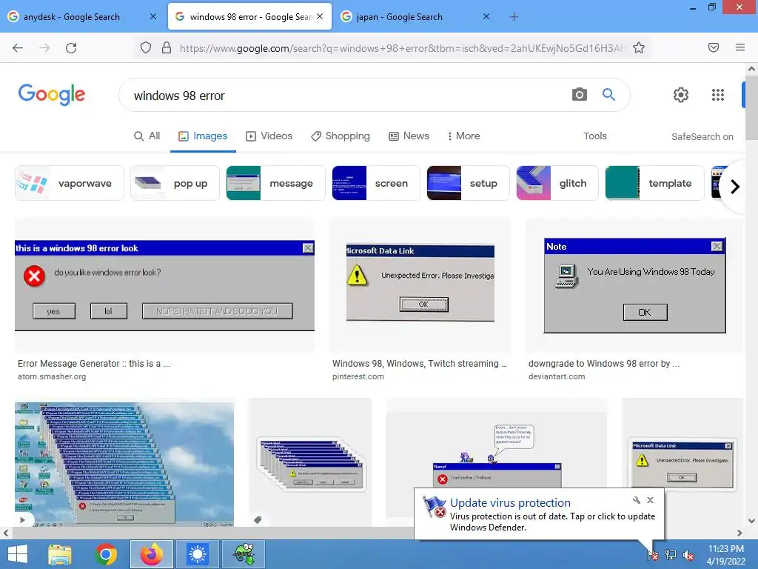Open the sun-icon app on the taskbar
This screenshot has width=758, height=569.
[197, 554]
